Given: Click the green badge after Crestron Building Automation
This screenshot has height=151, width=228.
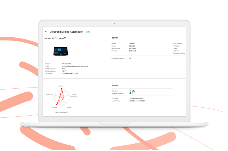Looking at the screenshot, I should [x=88, y=32].
